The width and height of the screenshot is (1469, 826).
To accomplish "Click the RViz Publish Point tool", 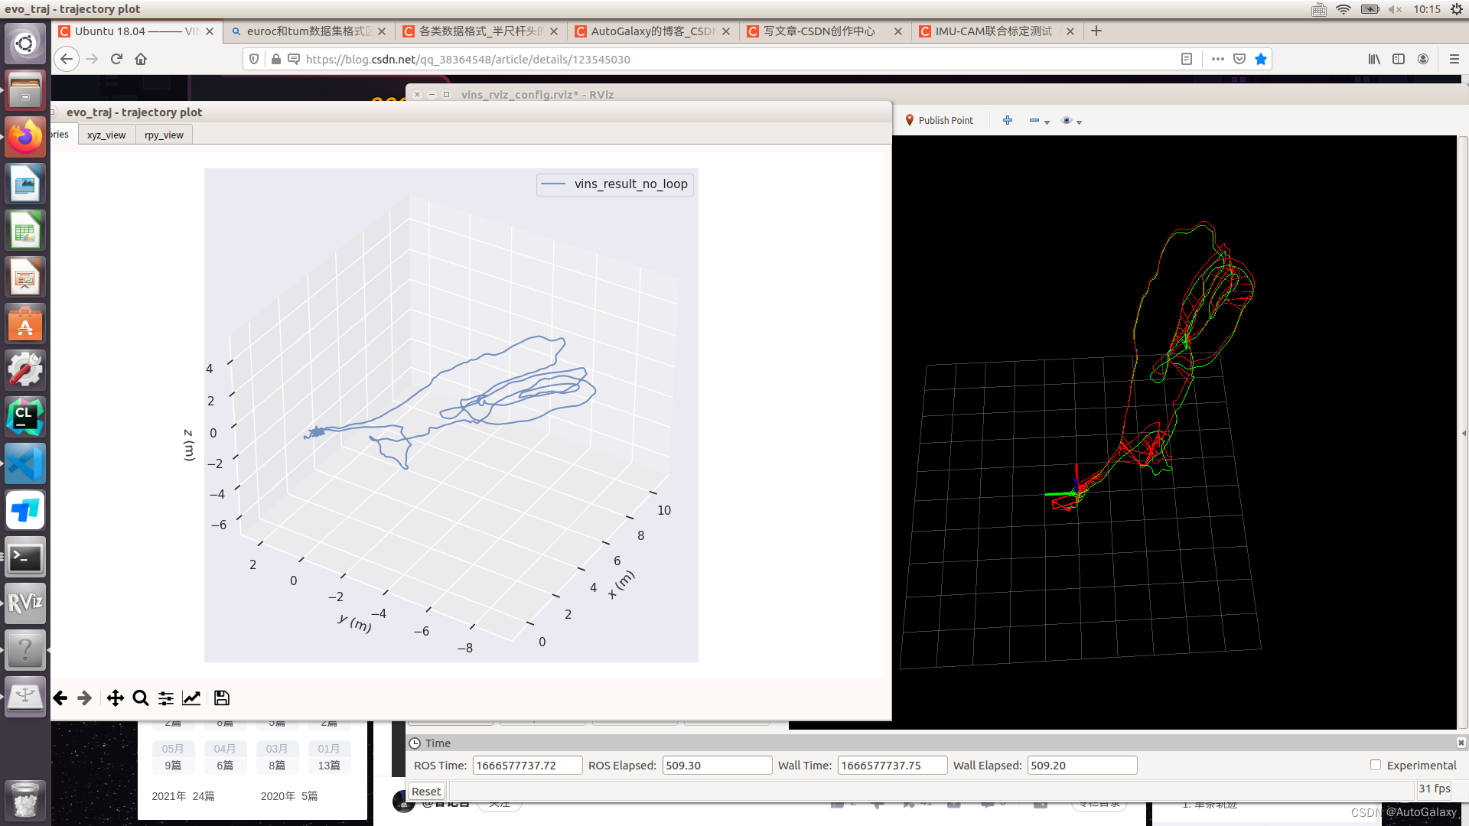I will click(x=940, y=120).
